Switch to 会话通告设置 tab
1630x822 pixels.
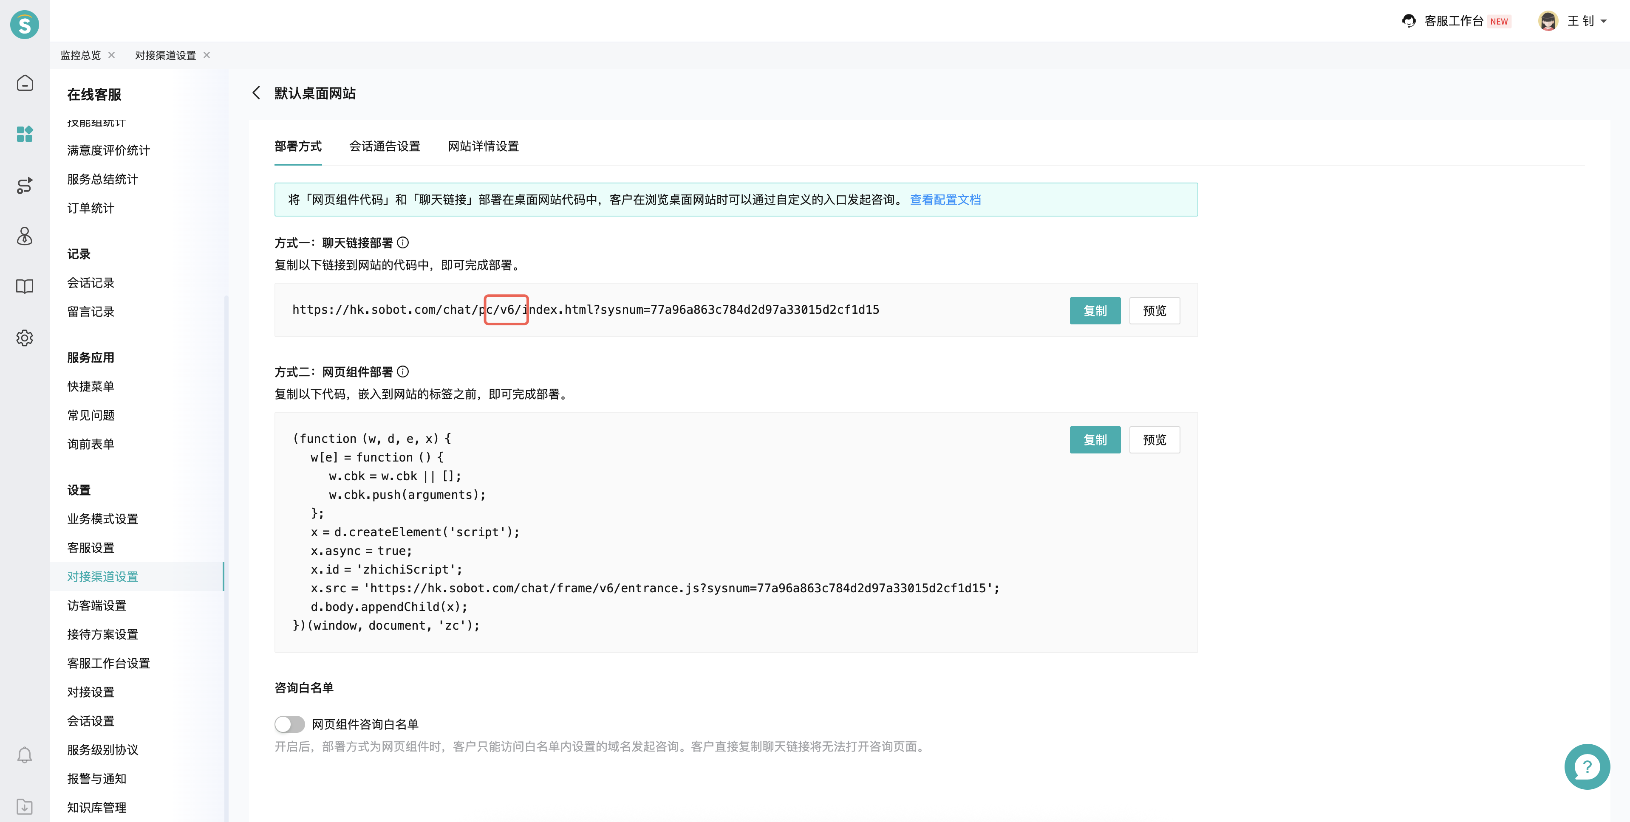[x=385, y=146]
